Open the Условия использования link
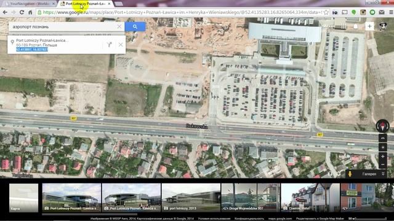 pyautogui.click(x=214, y=219)
